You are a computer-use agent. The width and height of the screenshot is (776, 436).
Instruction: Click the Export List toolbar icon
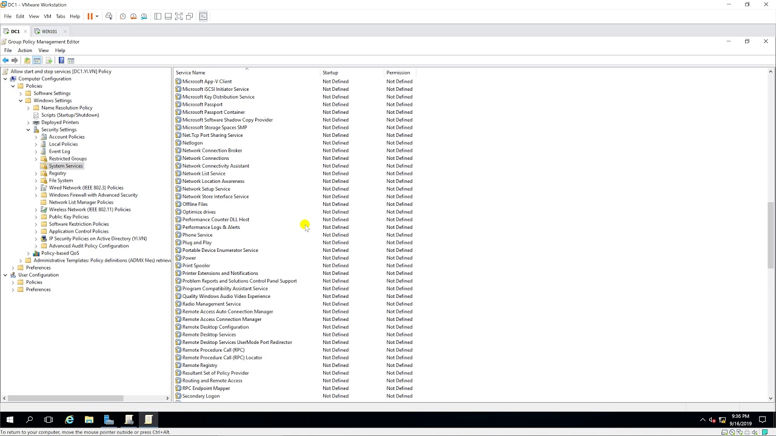pos(49,61)
